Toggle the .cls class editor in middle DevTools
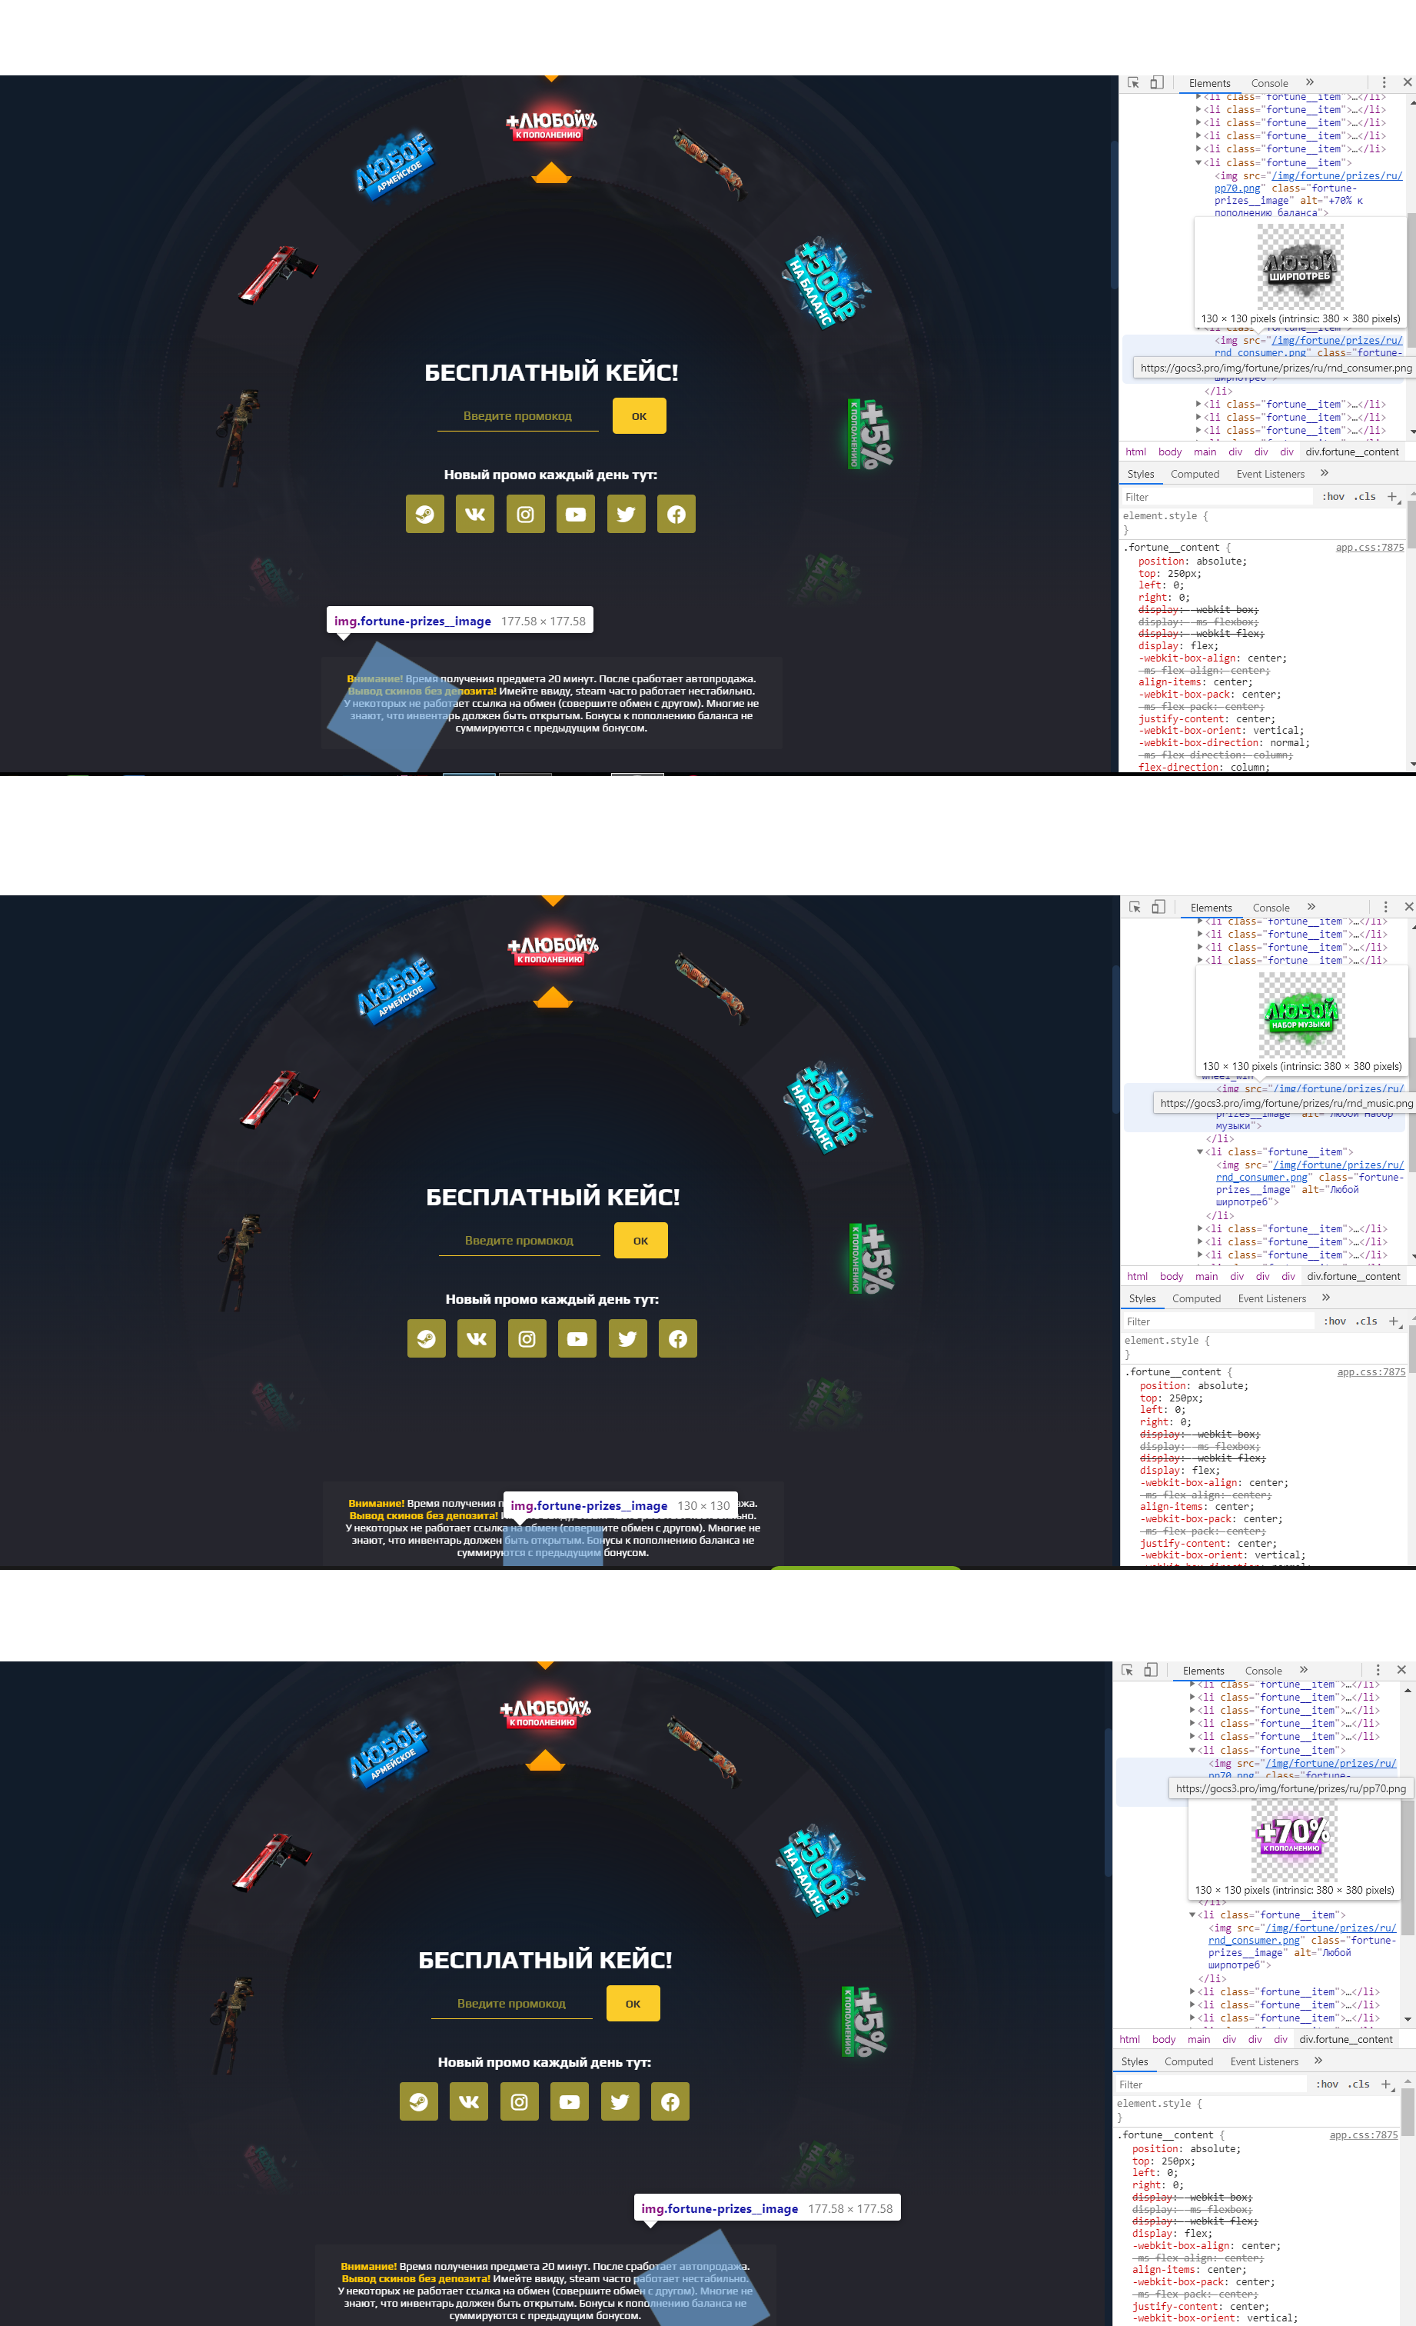 (1367, 1321)
